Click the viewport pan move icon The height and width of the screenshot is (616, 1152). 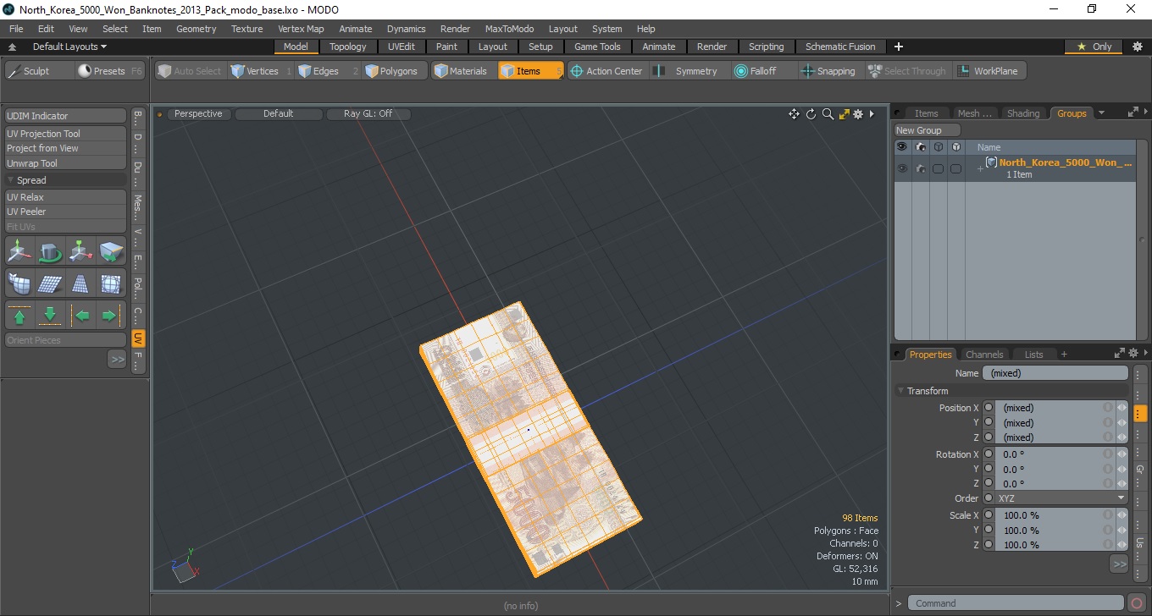[x=794, y=114]
